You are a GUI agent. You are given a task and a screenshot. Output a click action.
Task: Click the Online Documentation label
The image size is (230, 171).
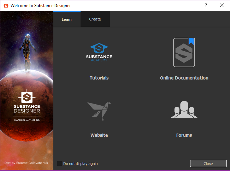184,78
